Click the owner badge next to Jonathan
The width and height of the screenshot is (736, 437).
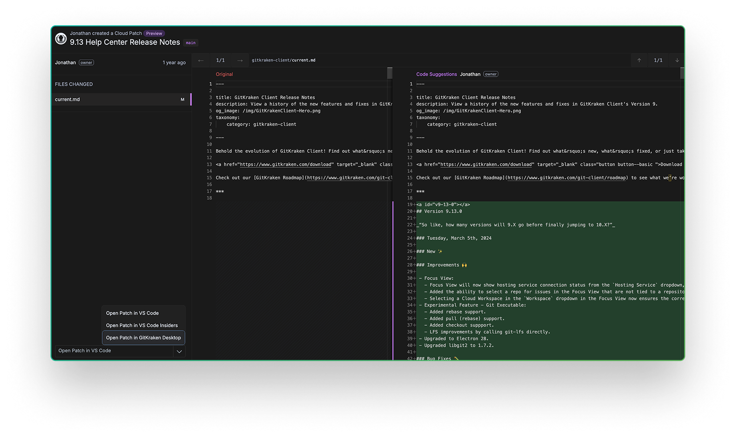click(x=86, y=63)
